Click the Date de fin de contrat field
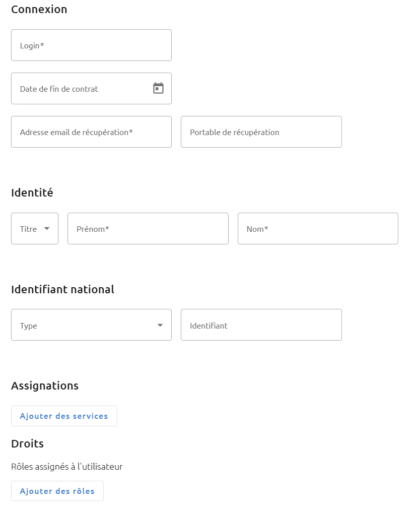 pyautogui.click(x=91, y=88)
